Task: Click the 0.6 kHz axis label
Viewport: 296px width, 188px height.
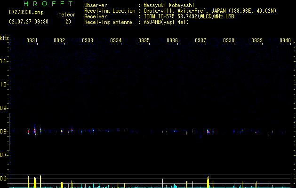Action: [x=4, y=179]
